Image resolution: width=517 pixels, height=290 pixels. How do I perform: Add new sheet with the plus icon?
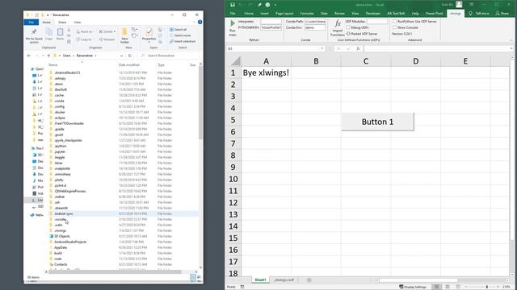pyautogui.click(x=309, y=280)
